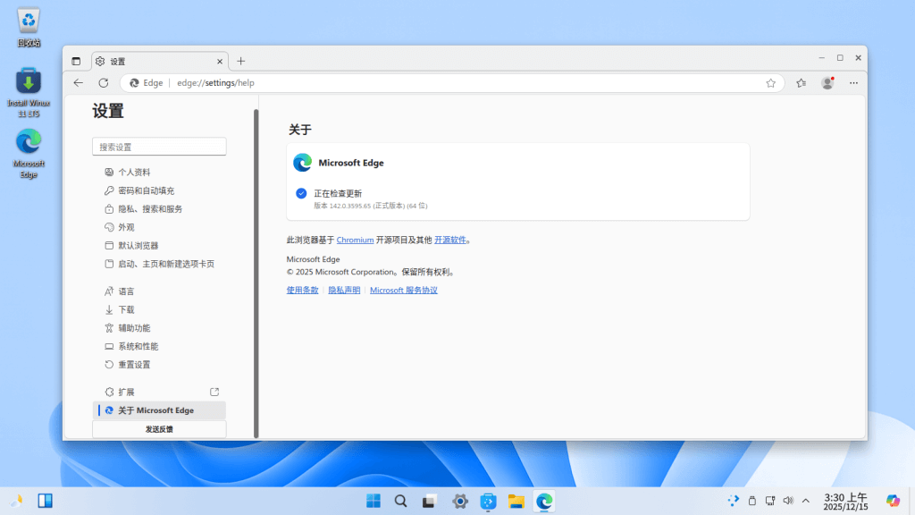Open the favorites list icon
The height and width of the screenshot is (515, 915).
point(802,83)
